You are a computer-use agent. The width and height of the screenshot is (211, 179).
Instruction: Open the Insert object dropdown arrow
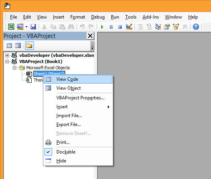[x=26, y=27]
